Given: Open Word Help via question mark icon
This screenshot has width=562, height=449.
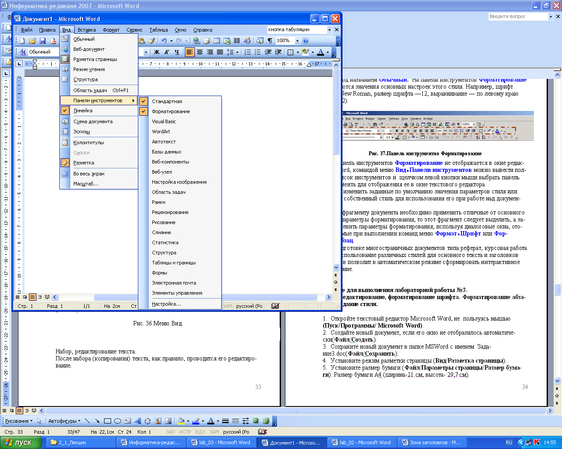Looking at the screenshot, I should [x=306, y=41].
